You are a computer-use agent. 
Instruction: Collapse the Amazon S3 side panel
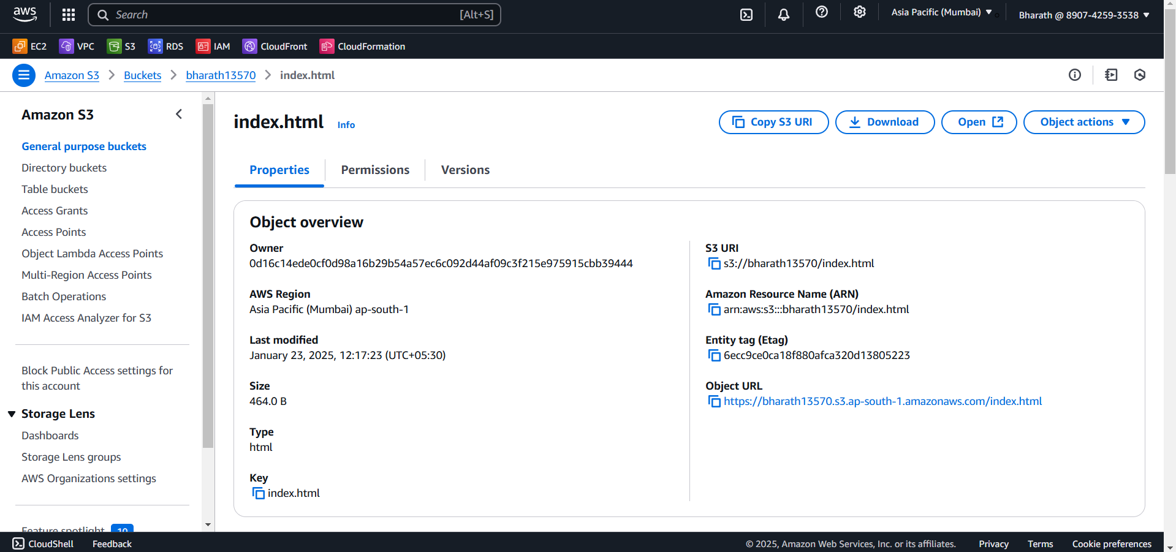(179, 114)
